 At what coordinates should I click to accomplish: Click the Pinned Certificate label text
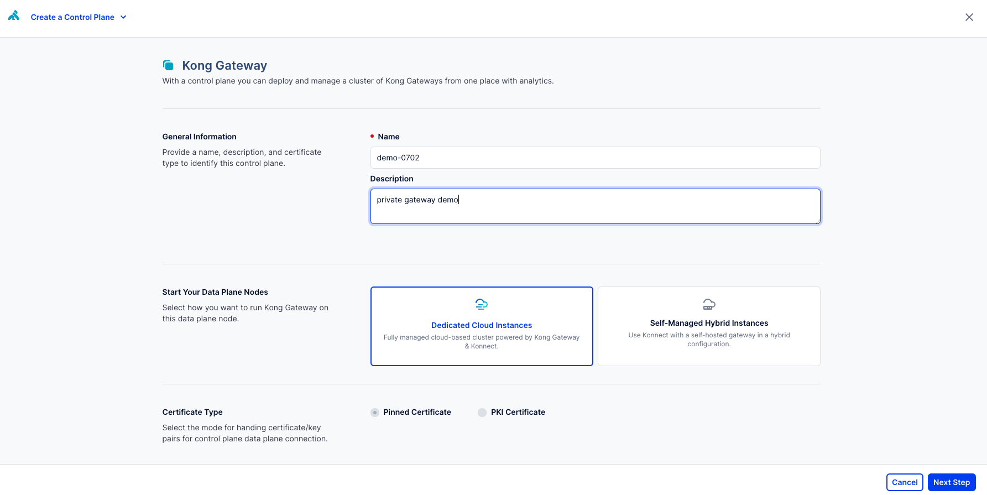point(417,412)
